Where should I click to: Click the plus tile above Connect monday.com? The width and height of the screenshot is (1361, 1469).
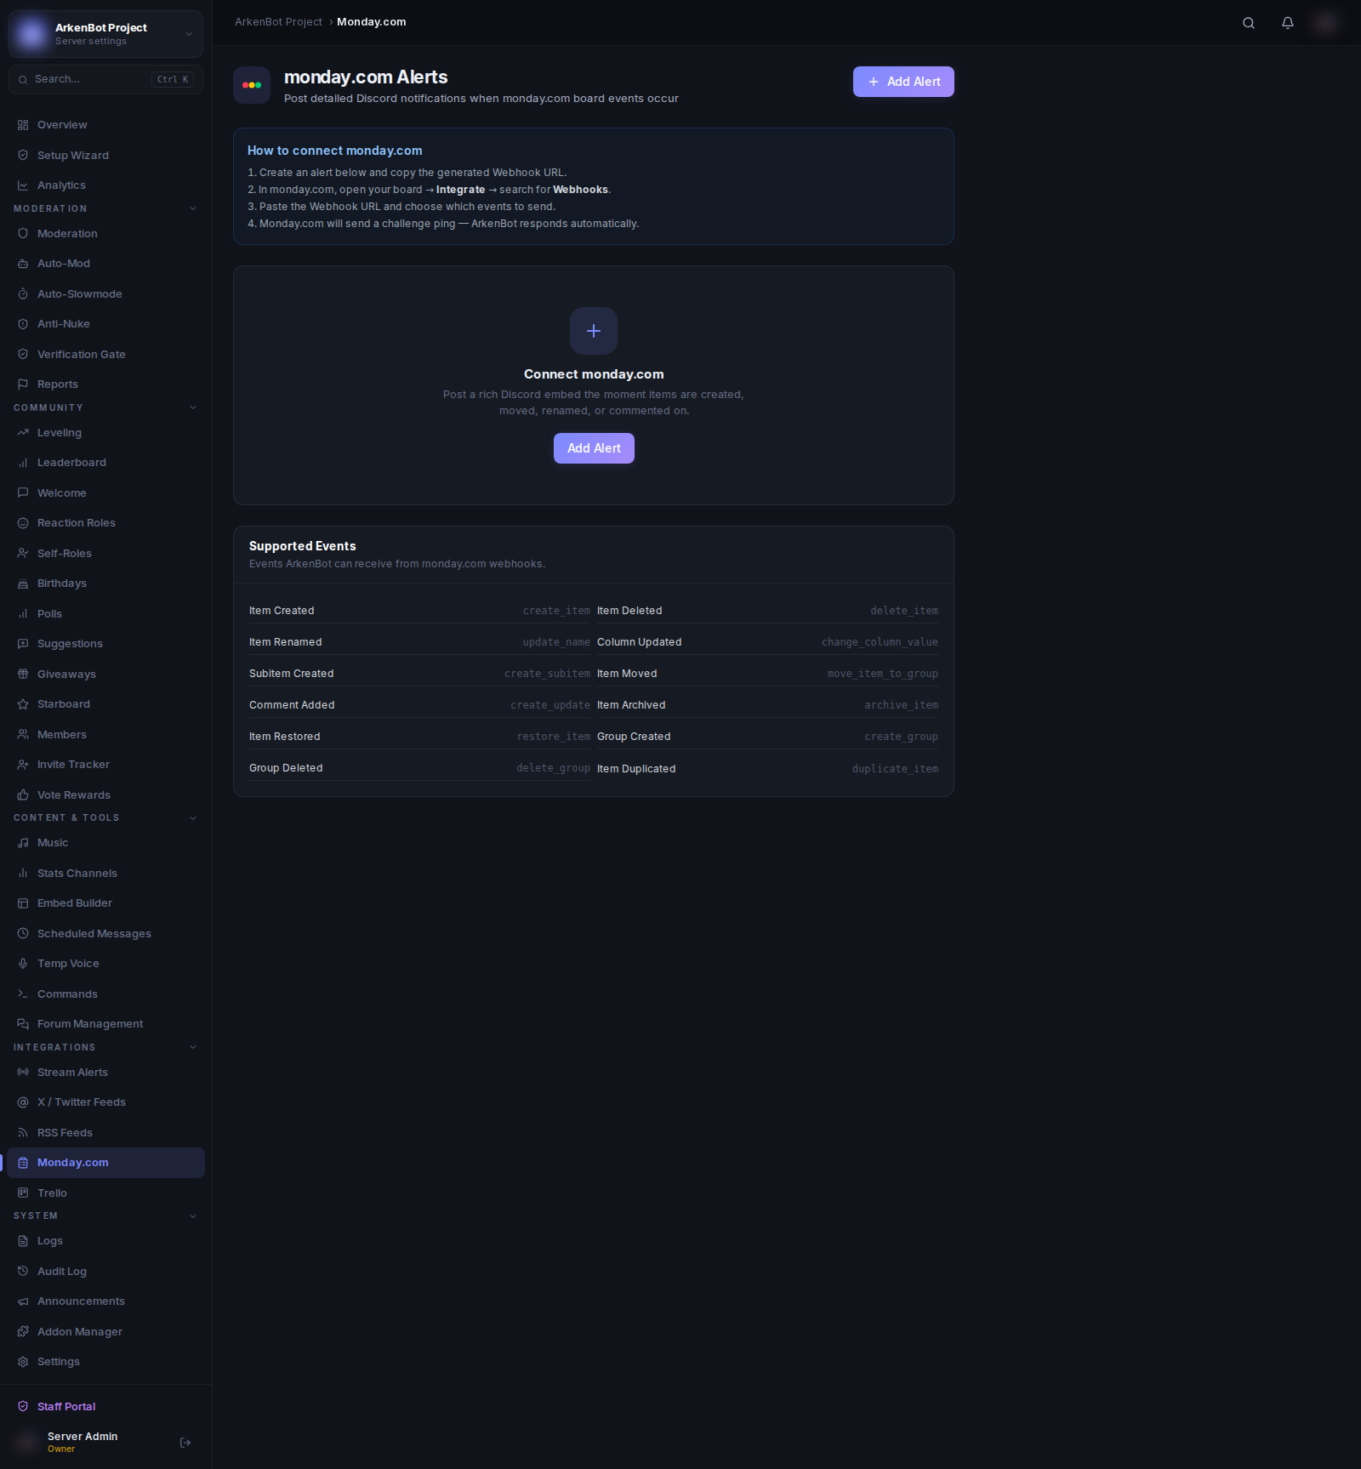(594, 331)
